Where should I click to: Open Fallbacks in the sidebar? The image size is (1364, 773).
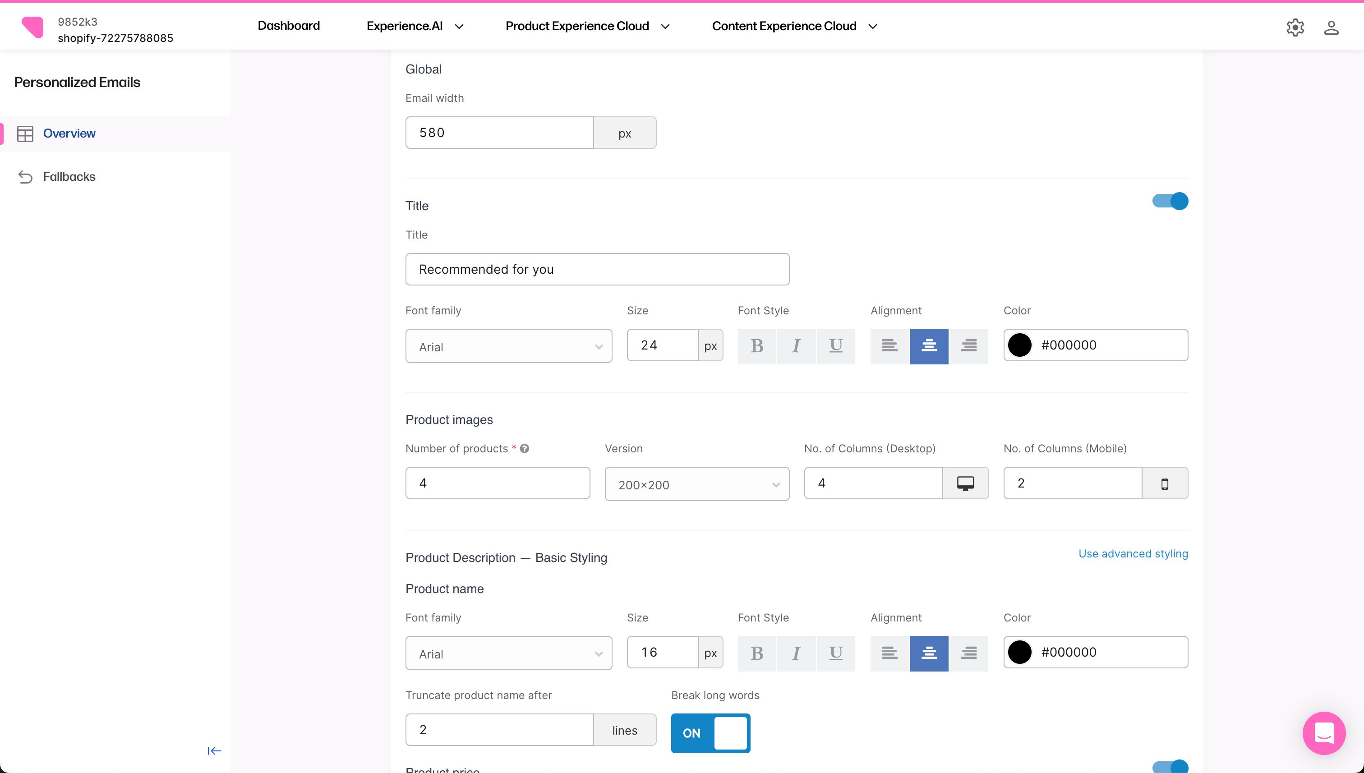coord(69,177)
